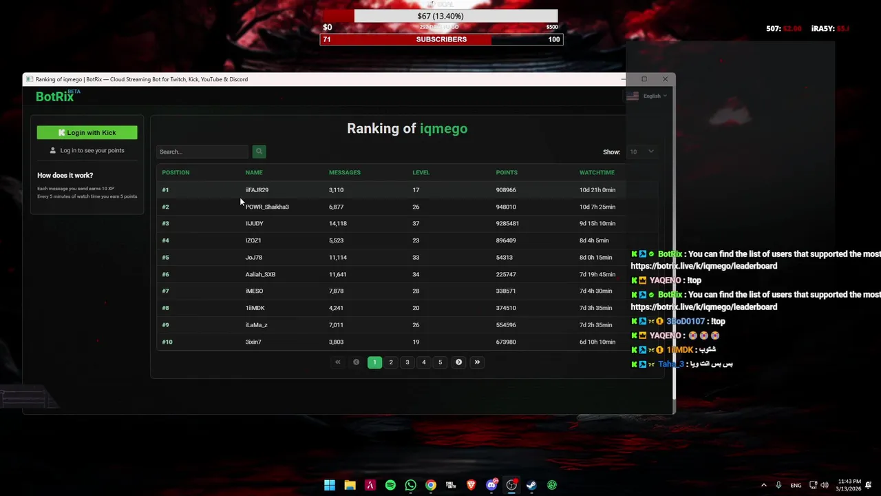Image resolution: width=881 pixels, height=496 pixels.
Task: Go to page 5
Action: [x=440, y=362]
